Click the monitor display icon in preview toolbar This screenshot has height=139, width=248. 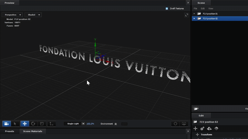(x=184, y=124)
